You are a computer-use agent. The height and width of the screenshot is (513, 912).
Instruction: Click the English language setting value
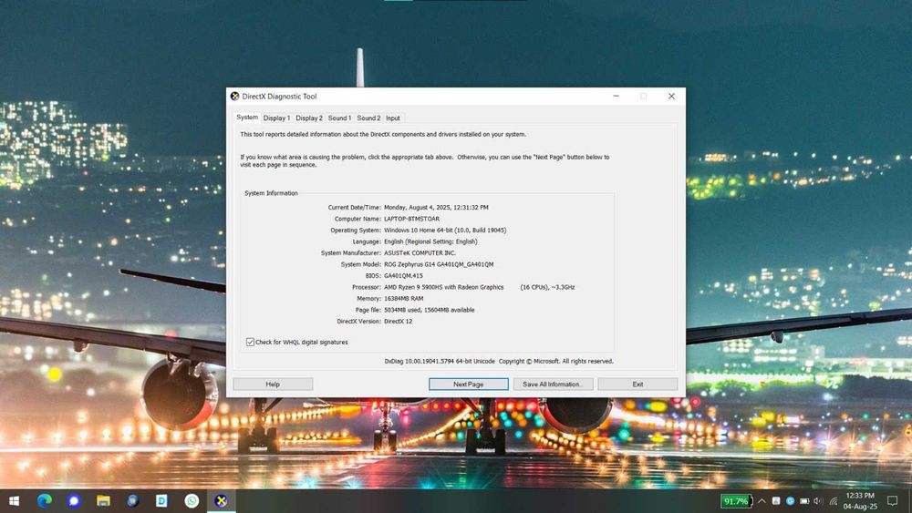pyautogui.click(x=430, y=241)
